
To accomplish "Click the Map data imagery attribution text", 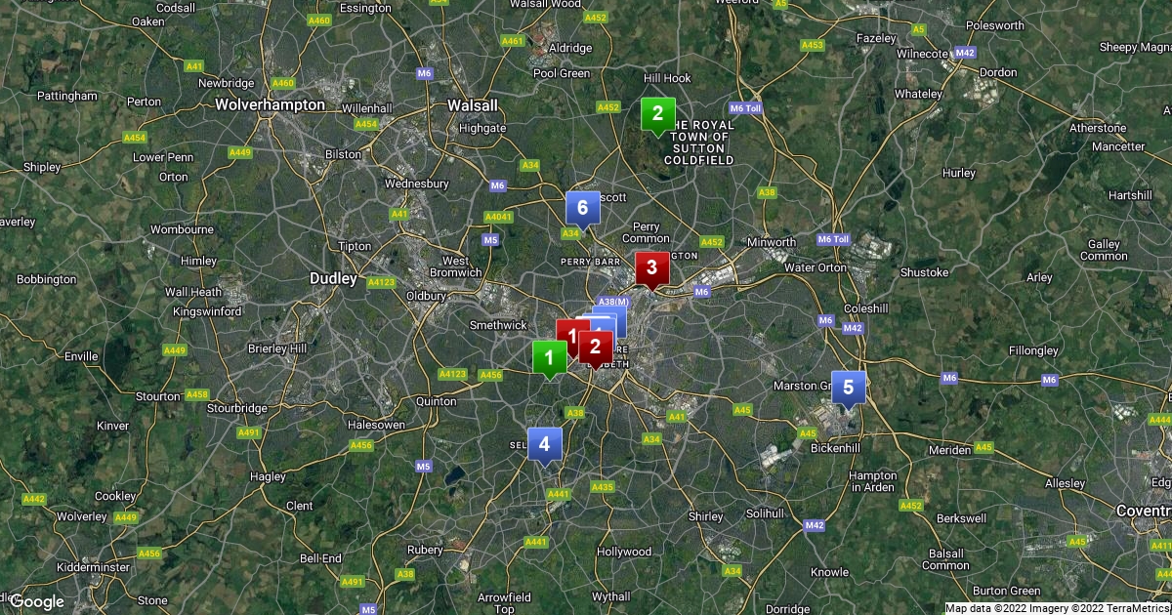I will (1057, 608).
